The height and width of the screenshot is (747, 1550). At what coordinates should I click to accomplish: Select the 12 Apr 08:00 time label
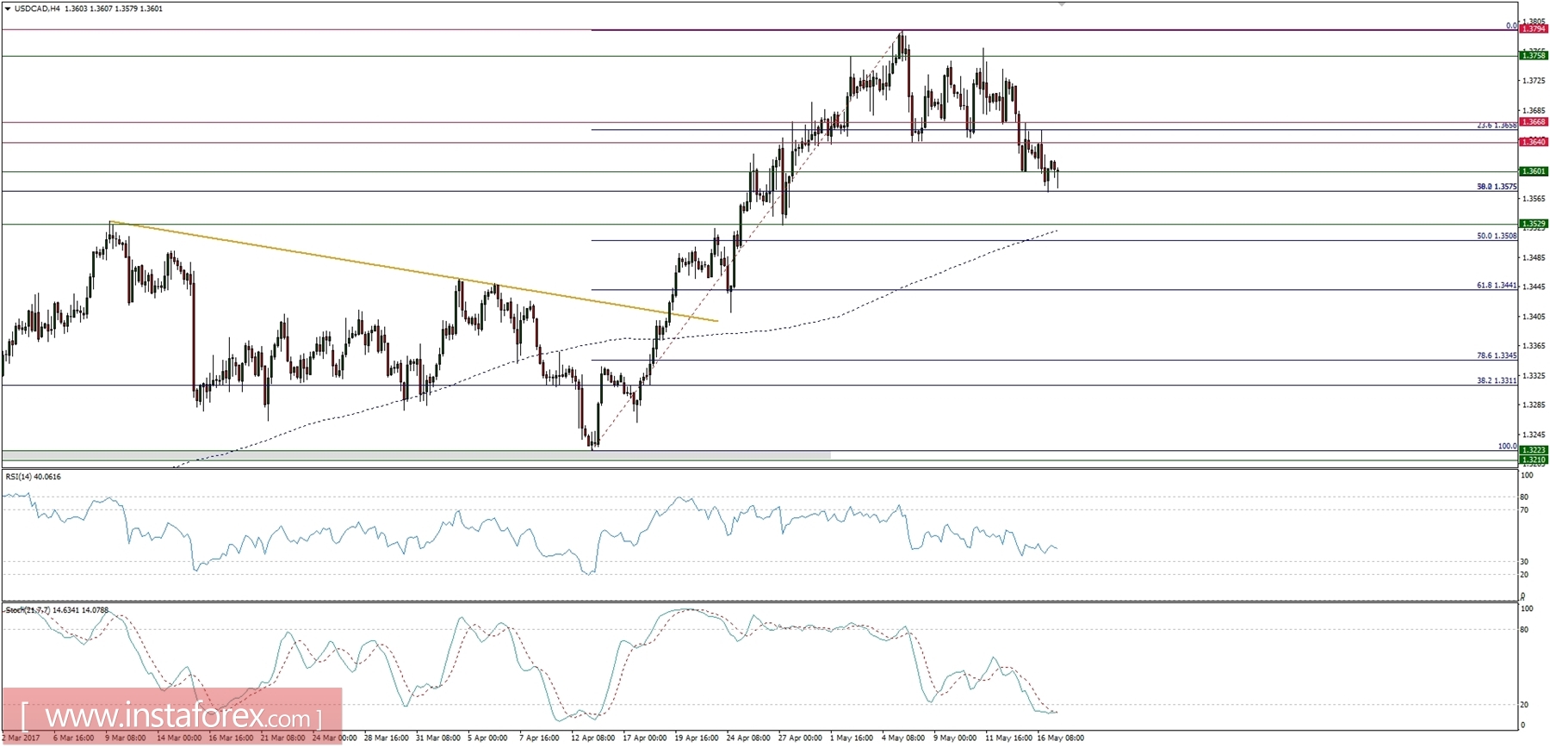(592, 738)
